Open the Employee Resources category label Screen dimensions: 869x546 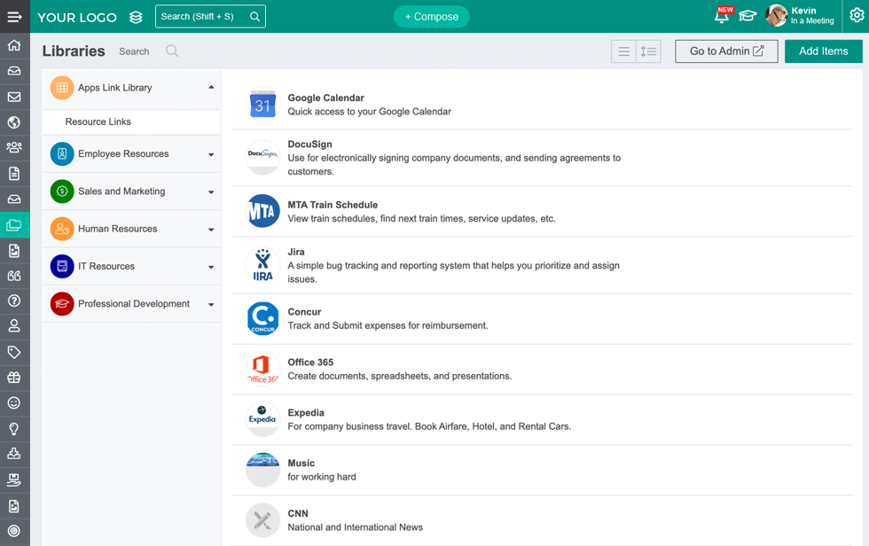coord(123,154)
